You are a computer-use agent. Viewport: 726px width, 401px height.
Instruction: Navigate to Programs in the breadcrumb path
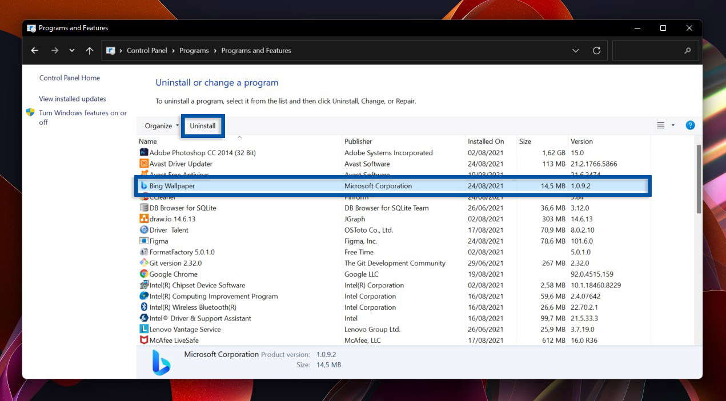(x=194, y=50)
